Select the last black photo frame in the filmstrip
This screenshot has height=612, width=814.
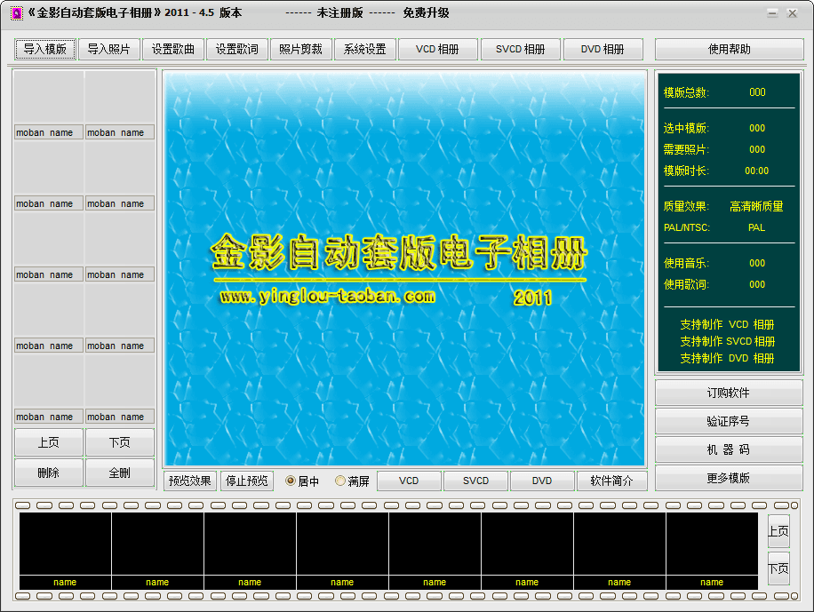pos(712,544)
